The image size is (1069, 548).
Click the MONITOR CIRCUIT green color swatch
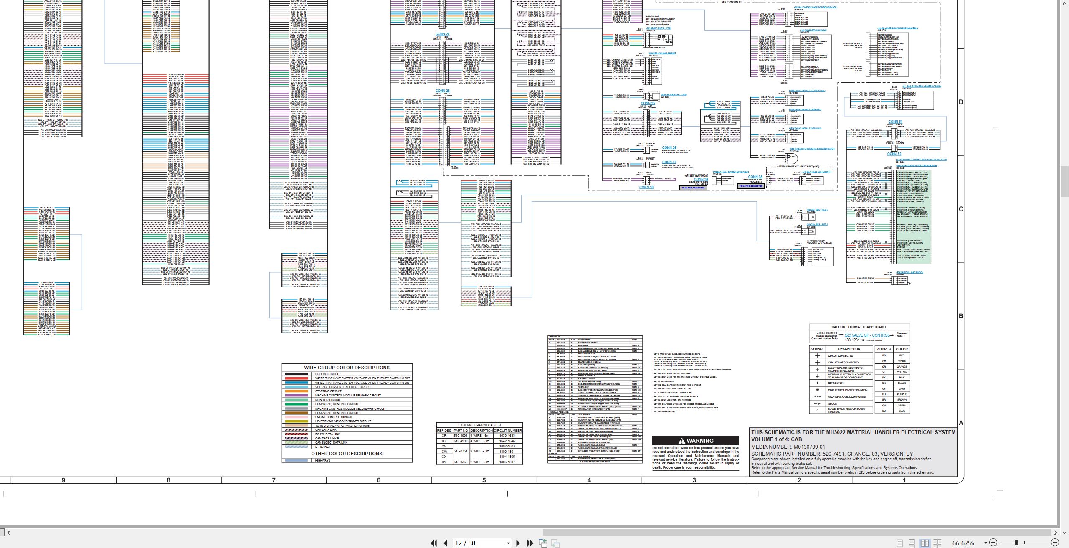[x=296, y=400]
